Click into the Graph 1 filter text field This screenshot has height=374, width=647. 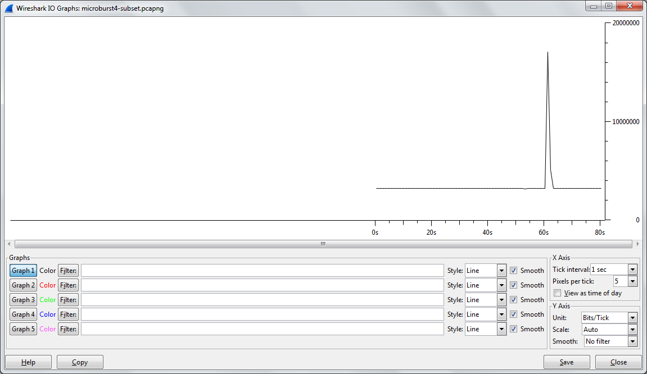262,271
